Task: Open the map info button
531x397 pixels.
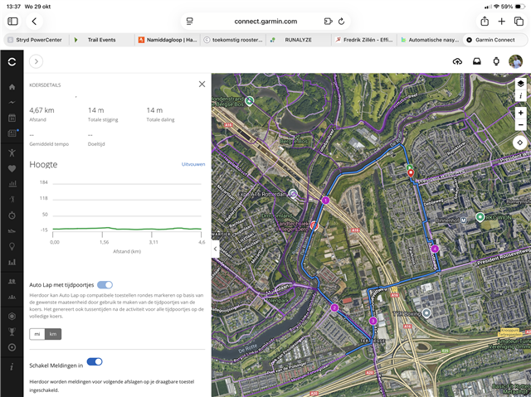Action: [520, 96]
